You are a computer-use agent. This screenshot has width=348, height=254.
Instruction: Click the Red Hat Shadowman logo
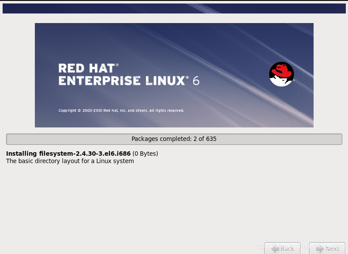point(281,74)
